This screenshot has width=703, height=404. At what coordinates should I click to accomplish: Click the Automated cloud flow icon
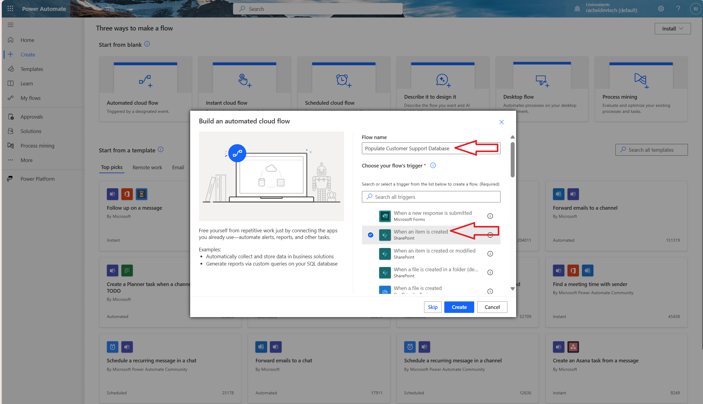(145, 81)
